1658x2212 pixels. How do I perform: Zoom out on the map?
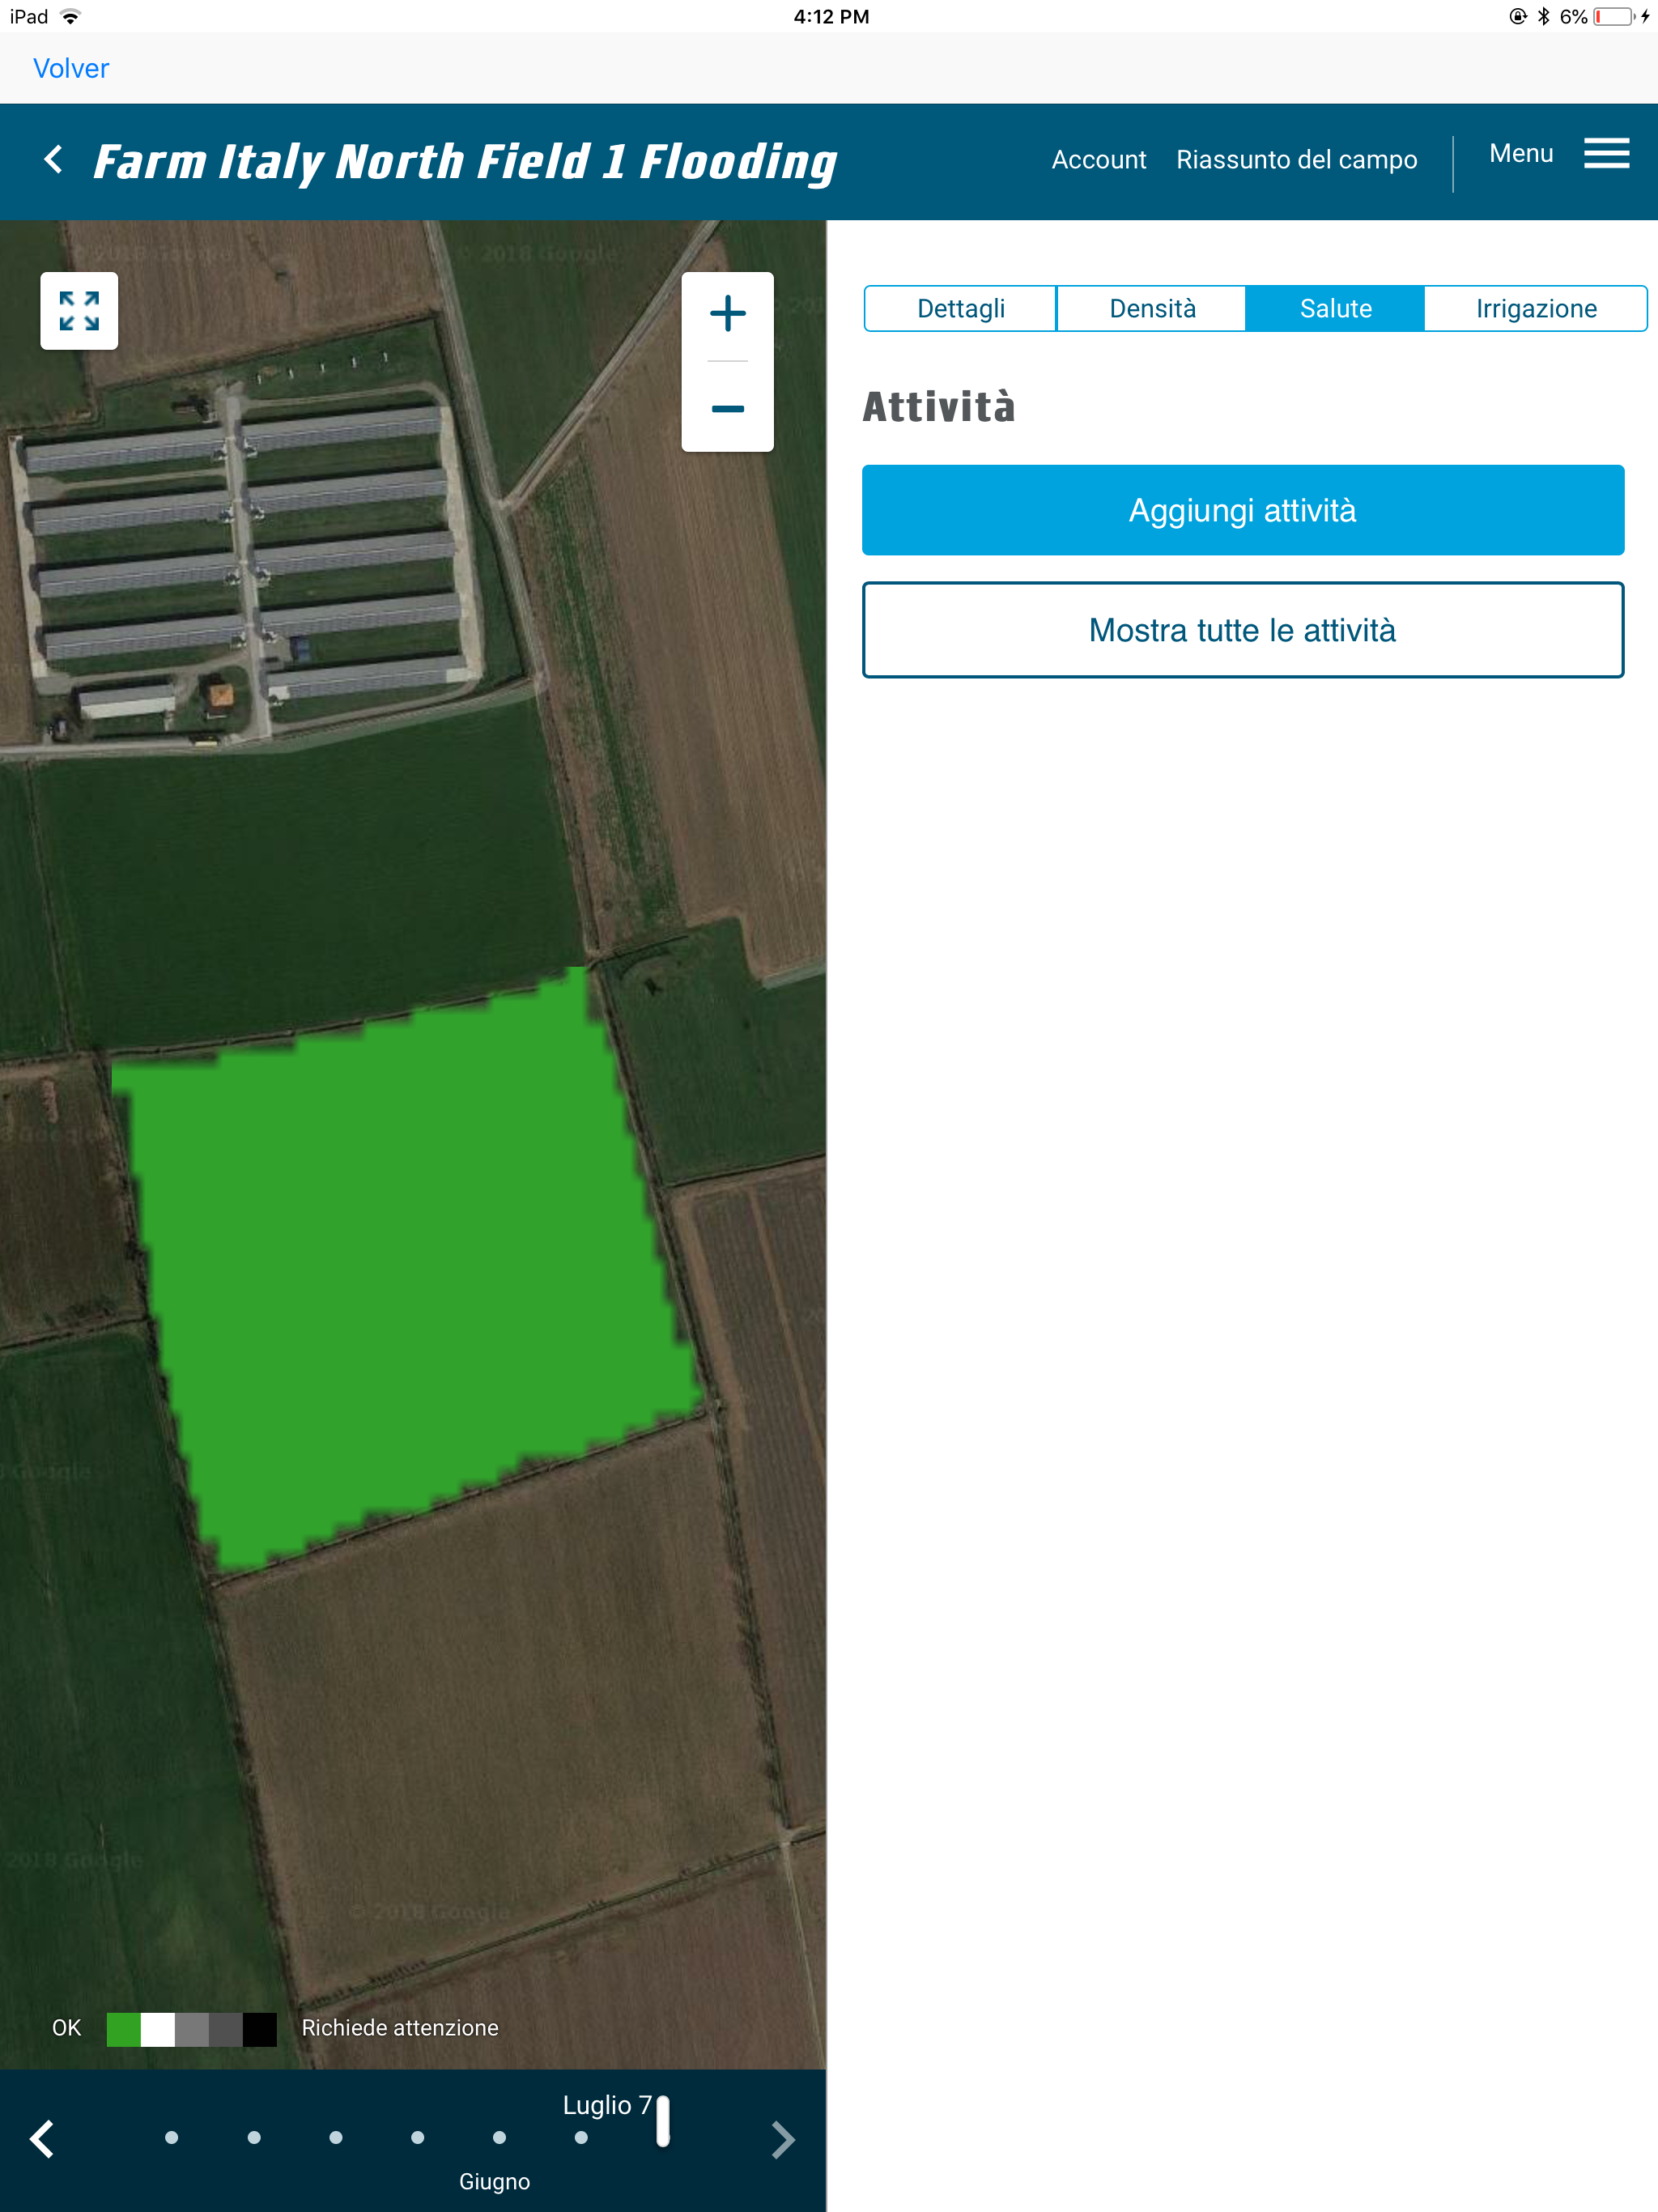click(727, 408)
